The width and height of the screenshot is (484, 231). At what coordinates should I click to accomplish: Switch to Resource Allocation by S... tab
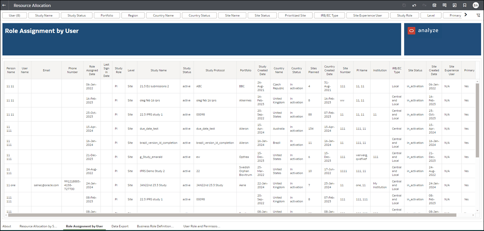(38, 226)
